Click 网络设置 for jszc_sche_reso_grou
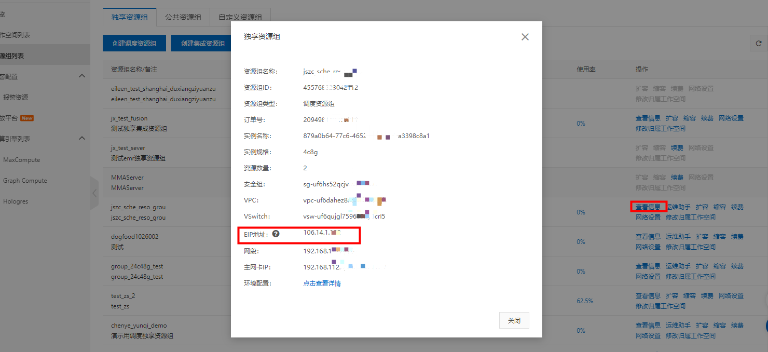The height and width of the screenshot is (352, 768). coord(648,217)
